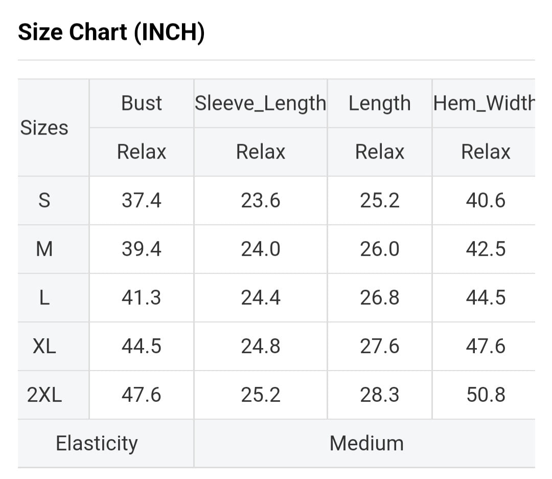Click the S size row label

(44, 200)
